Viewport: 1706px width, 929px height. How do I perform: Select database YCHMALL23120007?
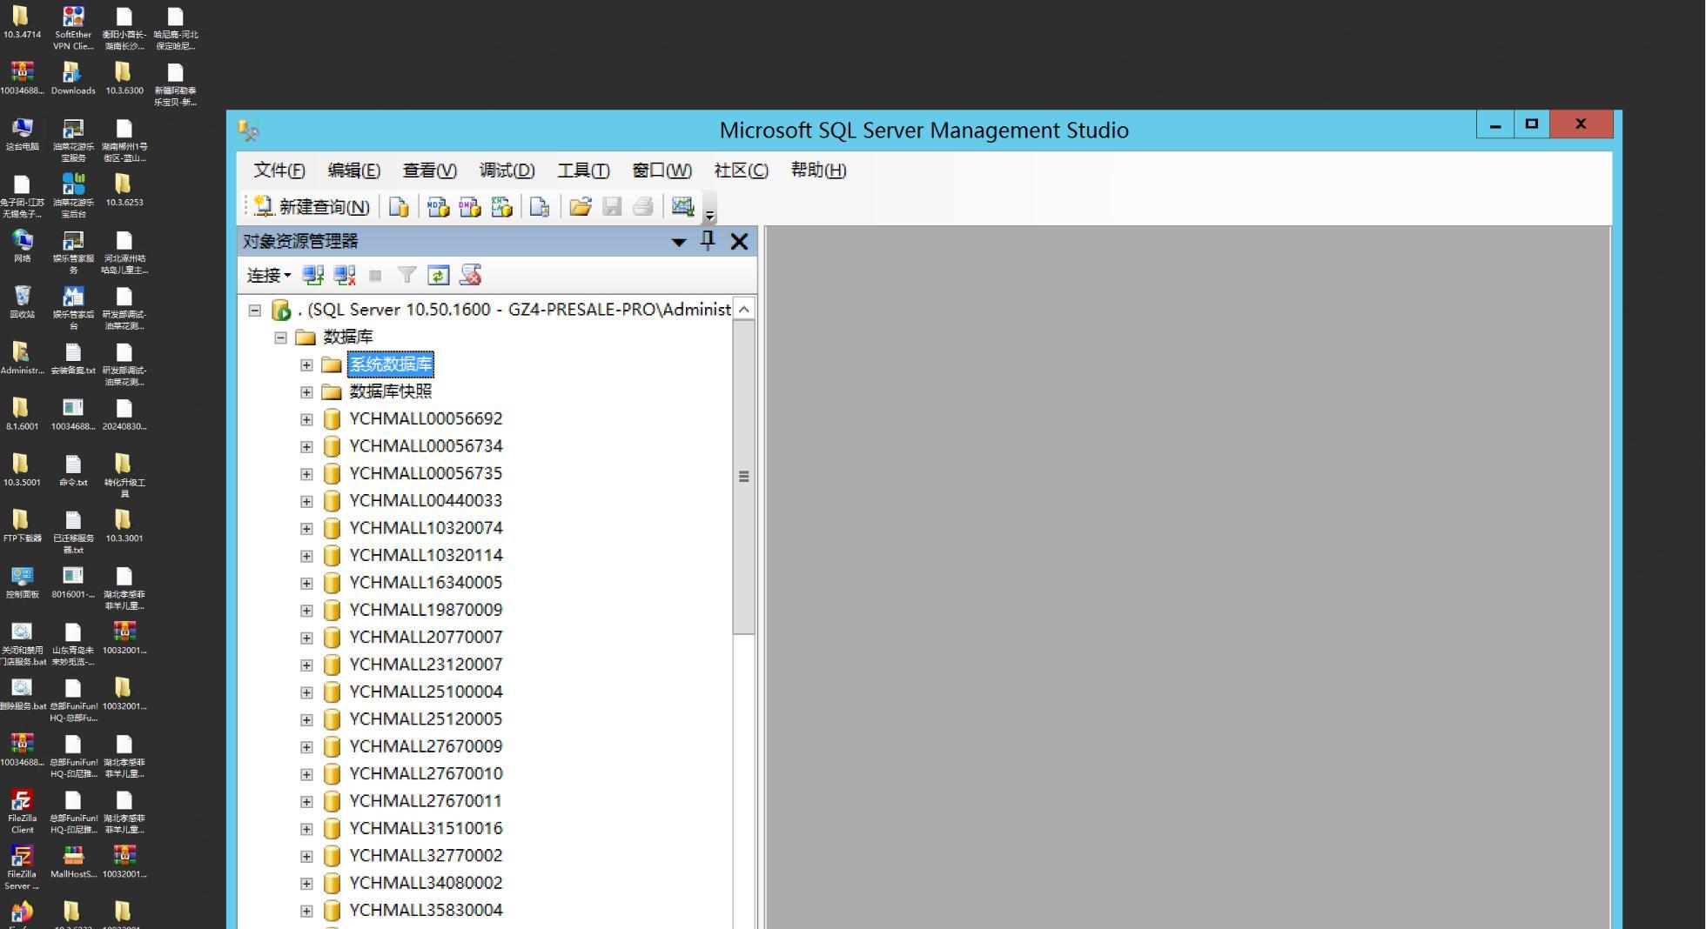pos(426,665)
